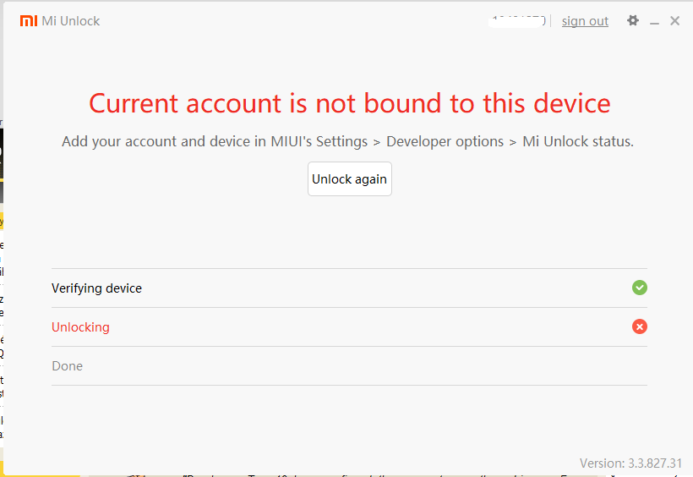693x477 pixels.
Task: Click the masked account ID next to sign out
Action: (x=518, y=21)
